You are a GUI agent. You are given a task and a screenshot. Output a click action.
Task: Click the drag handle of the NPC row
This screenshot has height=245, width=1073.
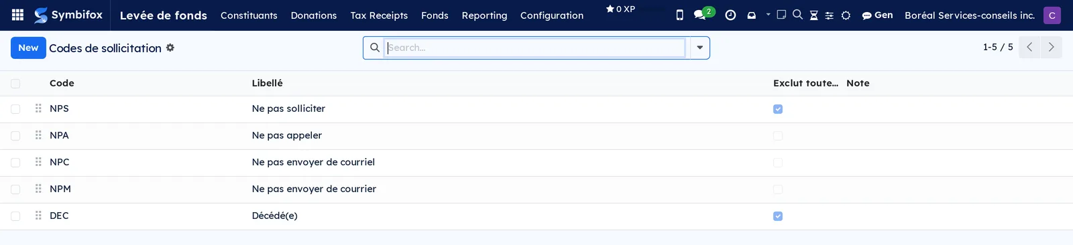(38, 162)
